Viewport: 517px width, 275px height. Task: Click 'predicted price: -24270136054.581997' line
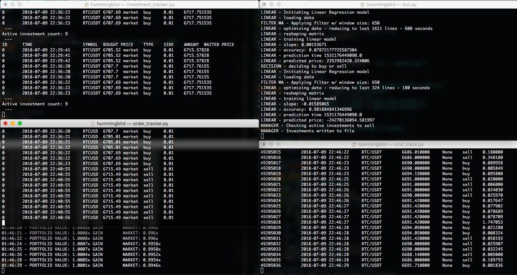(318, 120)
